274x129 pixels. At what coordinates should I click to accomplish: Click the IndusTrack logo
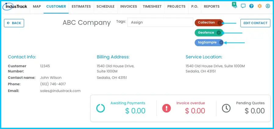pos(15,6)
